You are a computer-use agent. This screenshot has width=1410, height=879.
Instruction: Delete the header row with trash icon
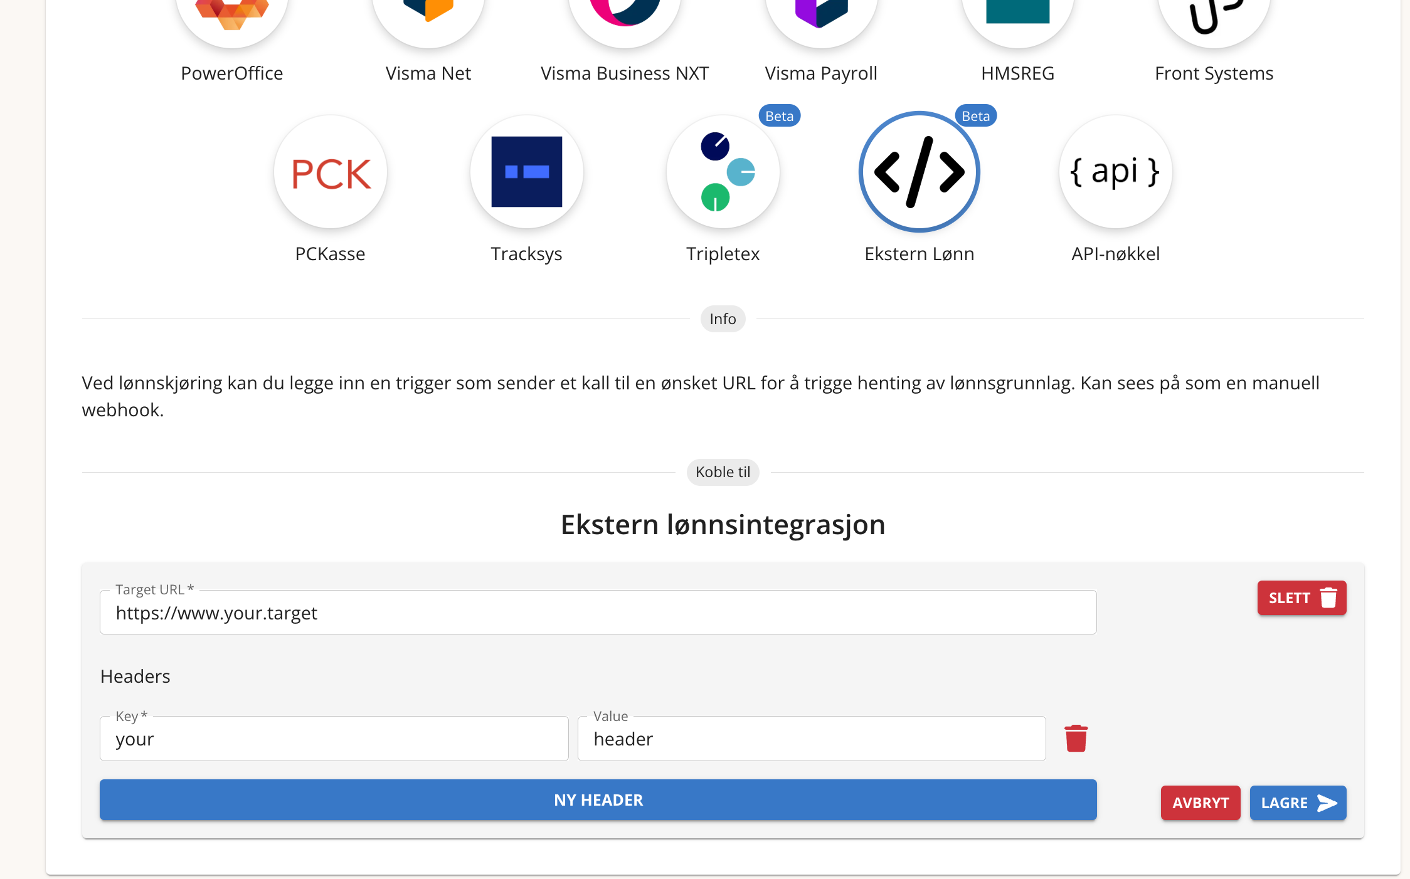tap(1076, 739)
